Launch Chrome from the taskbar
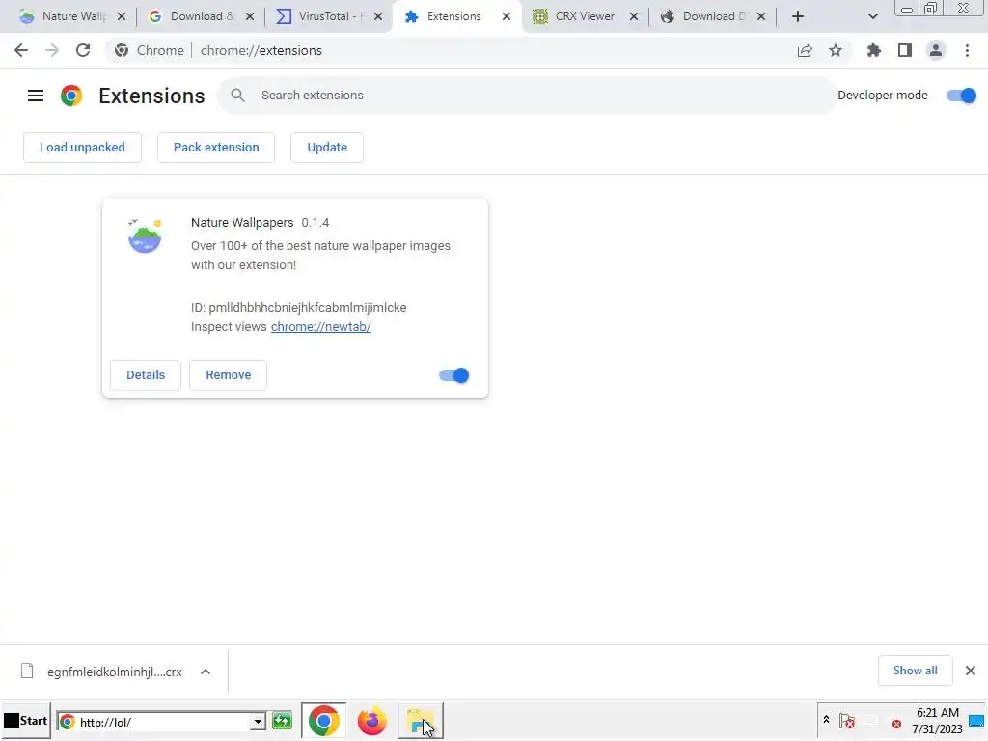 [323, 722]
